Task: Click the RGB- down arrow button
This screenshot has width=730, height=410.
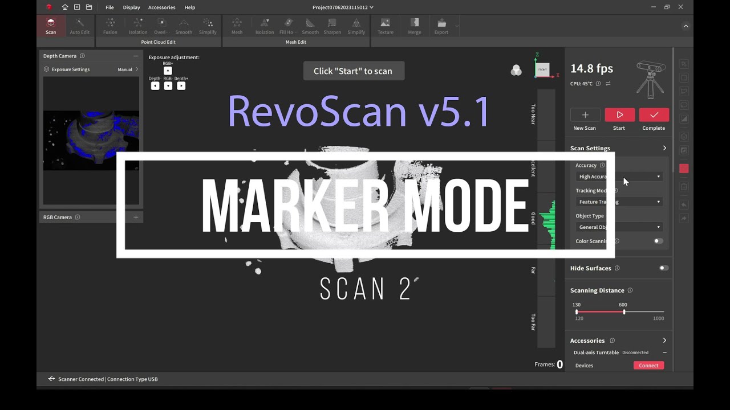Action: click(168, 86)
